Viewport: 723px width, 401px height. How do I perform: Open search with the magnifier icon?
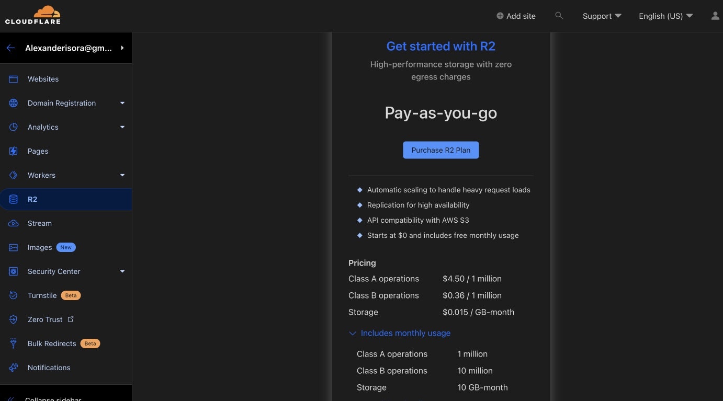pyautogui.click(x=559, y=16)
